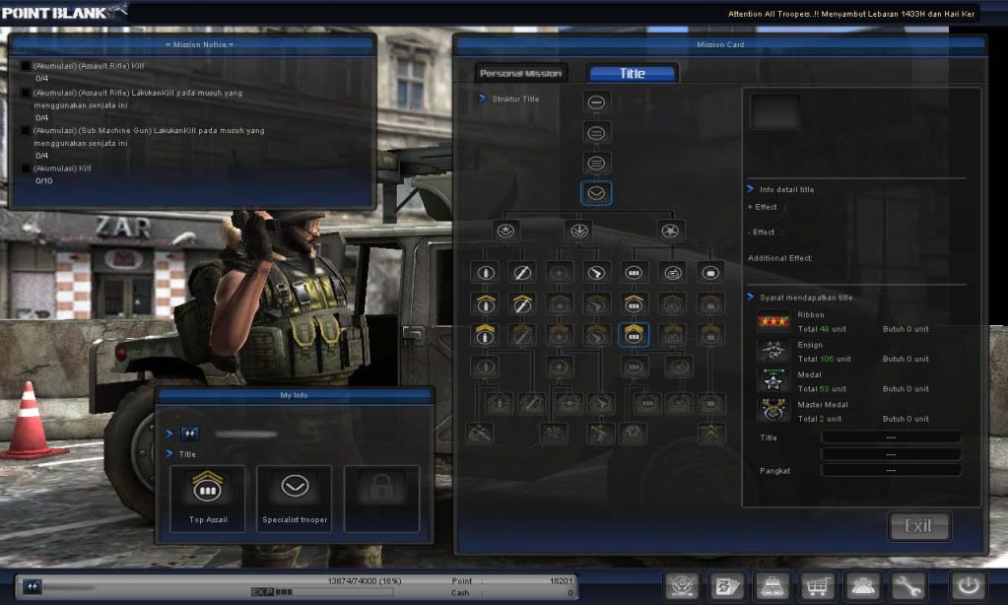Toggle checkbox for Assault Rifle LakukanKill mission

(26, 93)
